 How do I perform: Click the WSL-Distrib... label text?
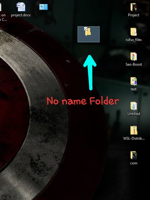pos(134,138)
